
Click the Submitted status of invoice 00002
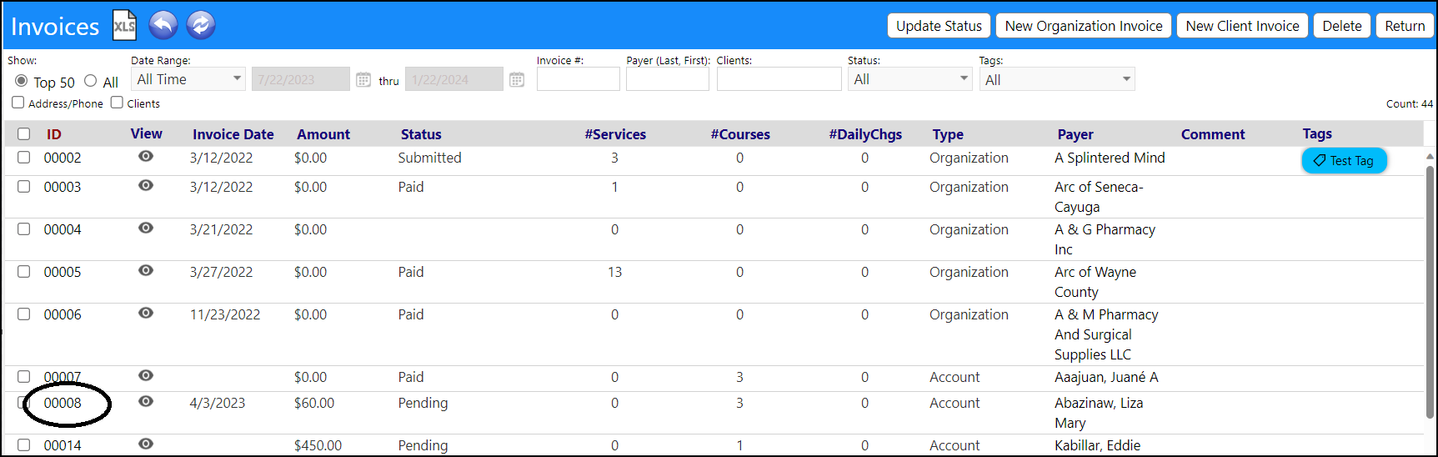[429, 158]
